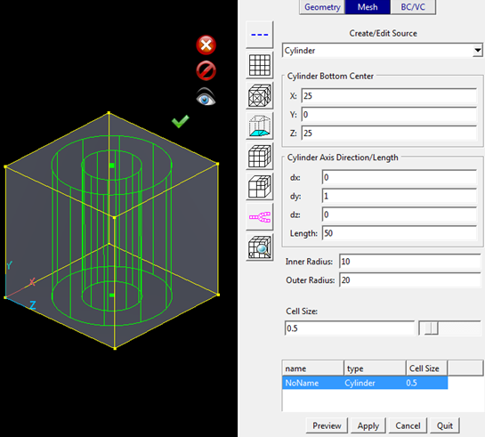
Task: Click the blue dashed line icon
Action: tap(260, 35)
